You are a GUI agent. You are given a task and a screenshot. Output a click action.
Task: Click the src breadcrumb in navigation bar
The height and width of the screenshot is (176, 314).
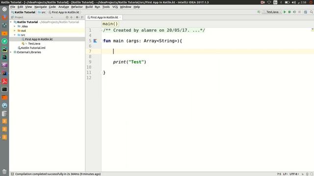click(x=42, y=12)
